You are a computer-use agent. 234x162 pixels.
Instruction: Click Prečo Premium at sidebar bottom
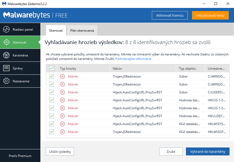(20, 156)
